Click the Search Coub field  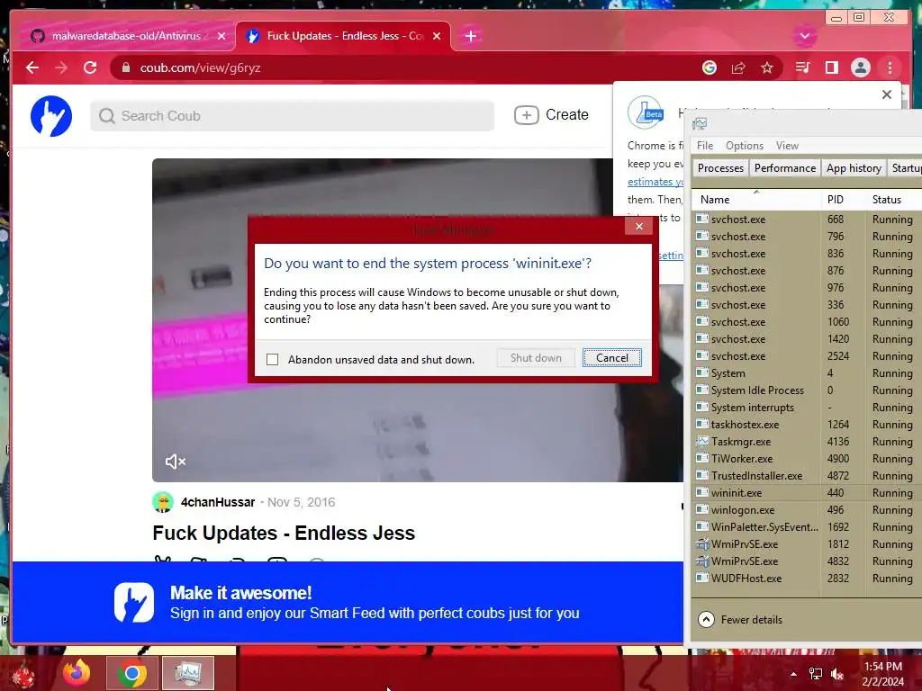pos(293,116)
